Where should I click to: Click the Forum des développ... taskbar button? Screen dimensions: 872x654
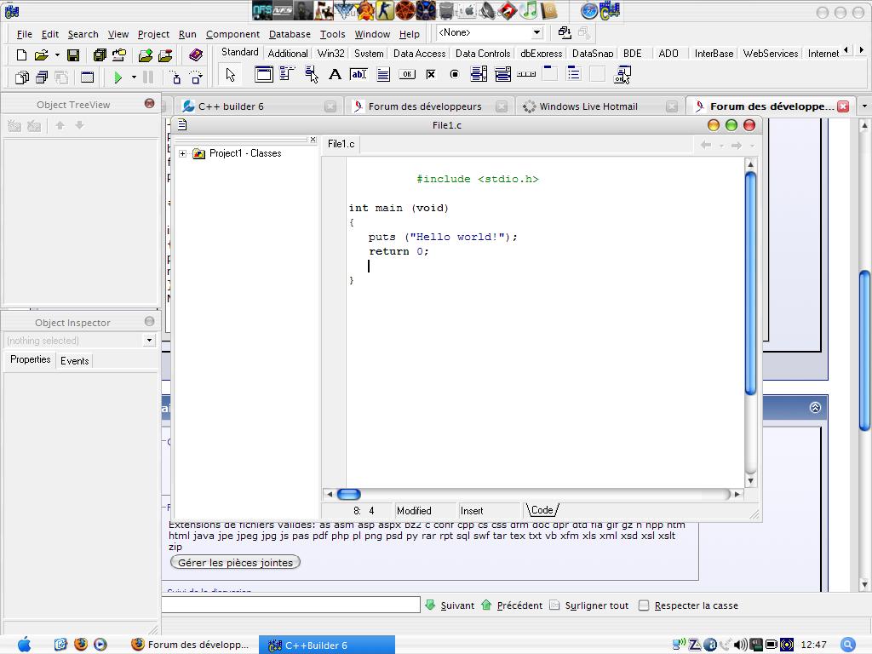coord(191,645)
